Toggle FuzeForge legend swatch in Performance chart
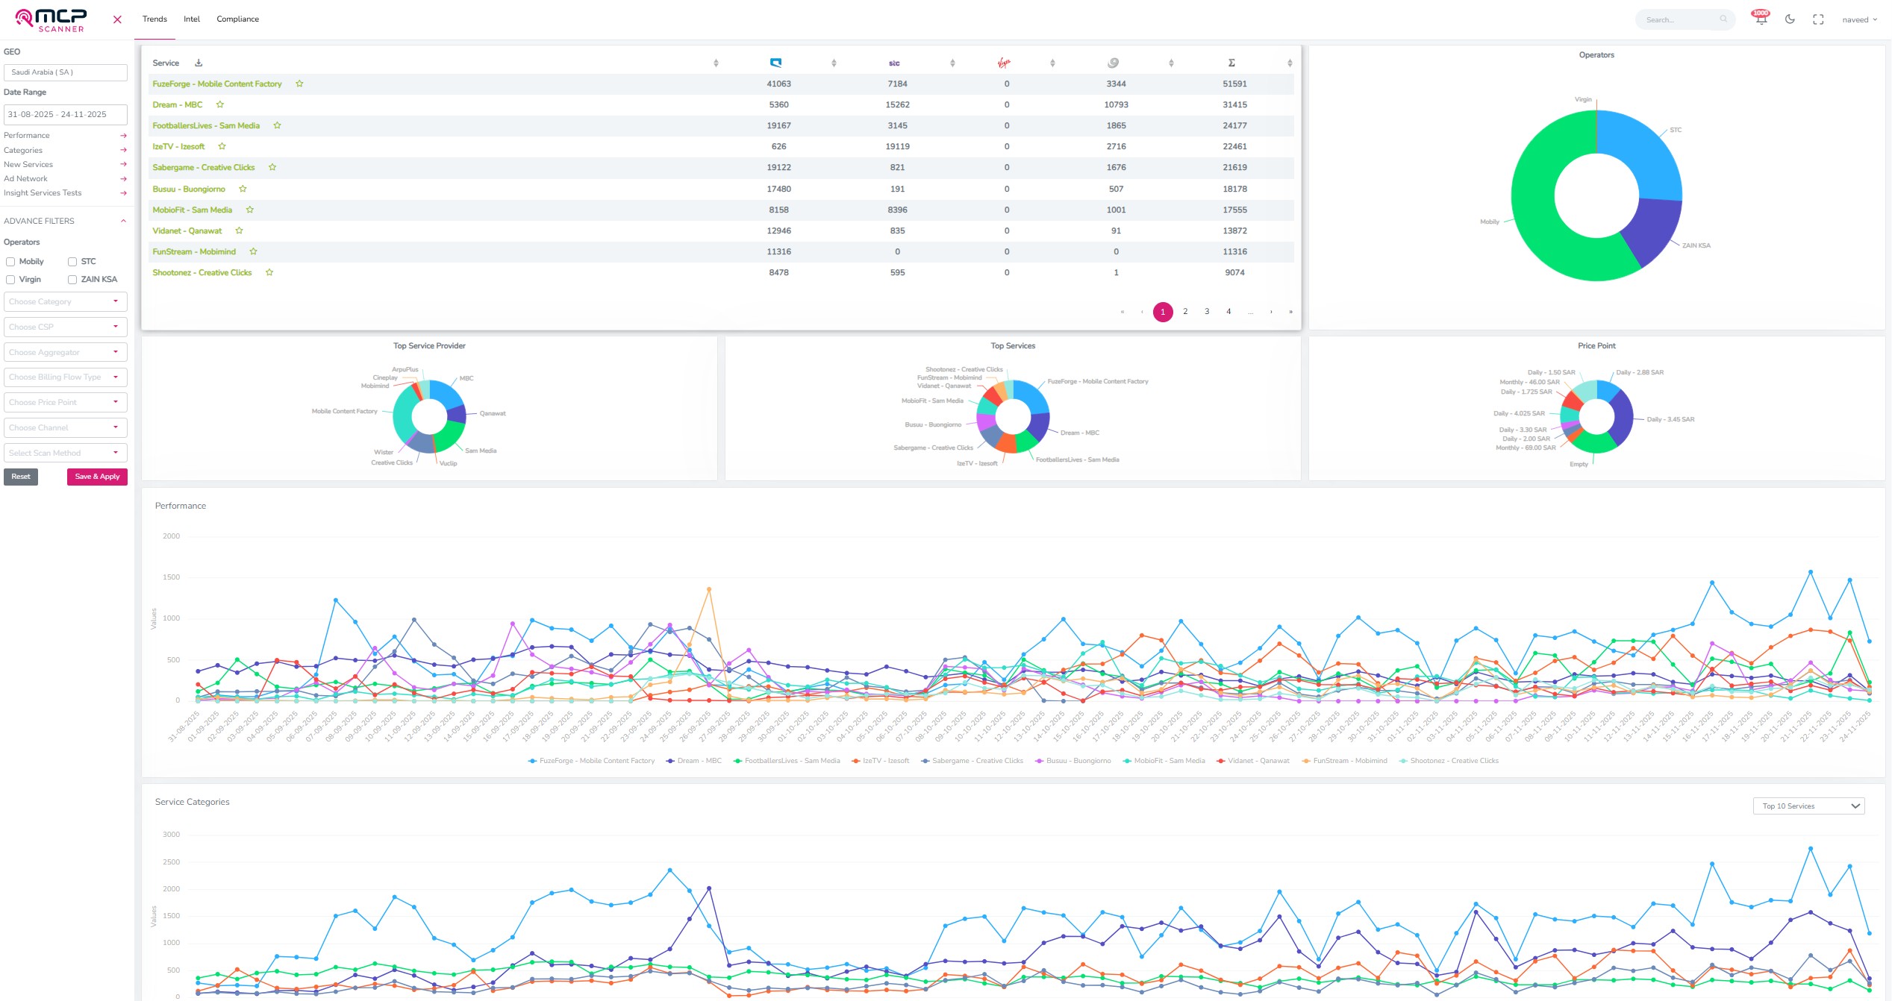 point(532,761)
